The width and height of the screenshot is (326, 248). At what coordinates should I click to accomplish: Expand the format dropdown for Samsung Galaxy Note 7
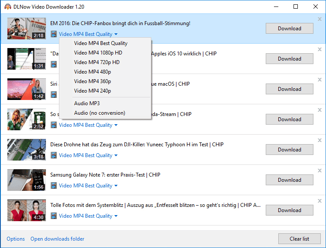tap(88, 186)
